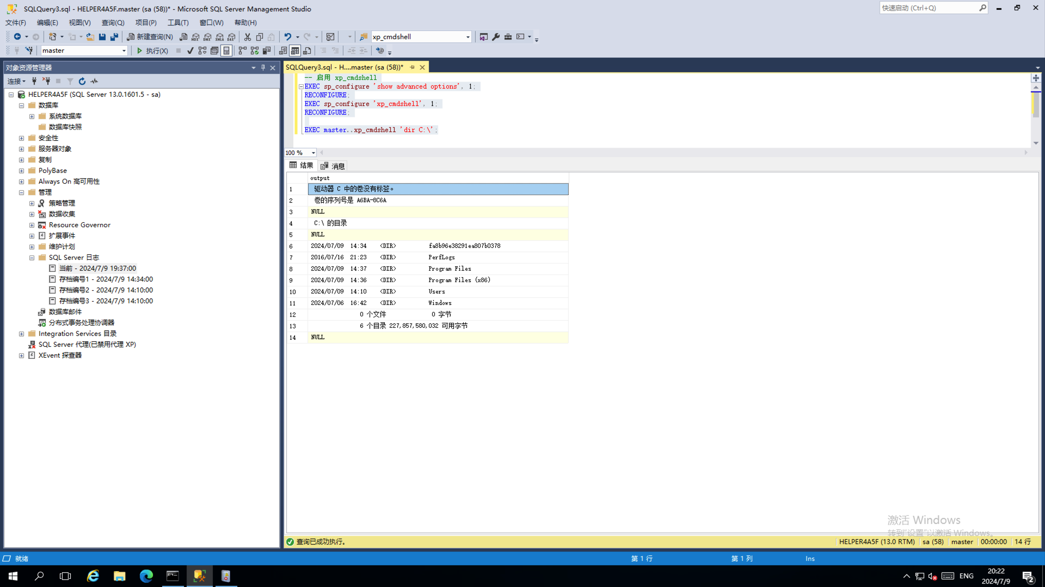Viewport: 1045px width, 587px height.
Task: Open the master database dropdown
Action: point(124,51)
